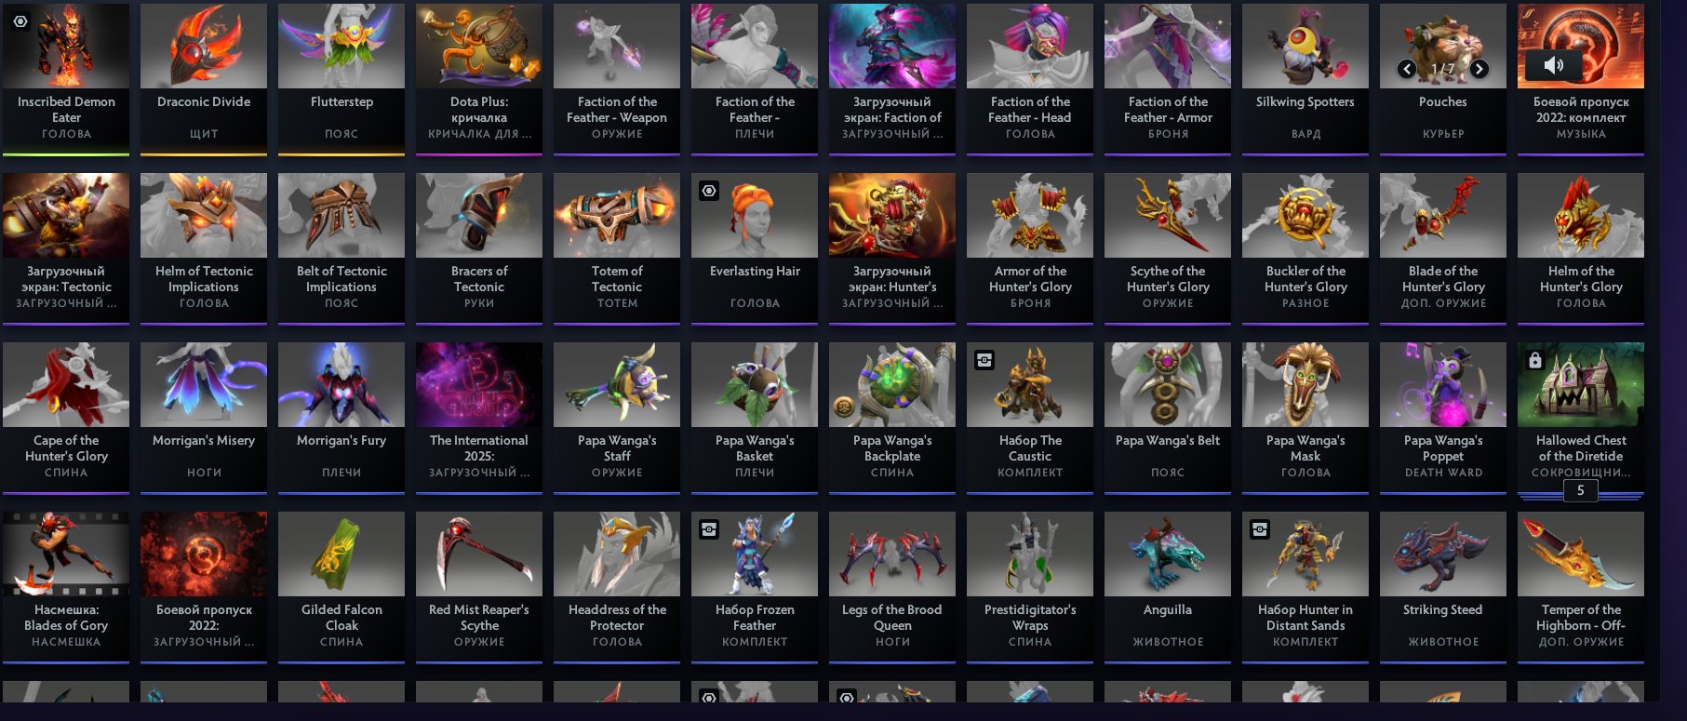The image size is (1687, 721).
Task: Select Papa Wanga's Mask item
Action: point(1305,417)
